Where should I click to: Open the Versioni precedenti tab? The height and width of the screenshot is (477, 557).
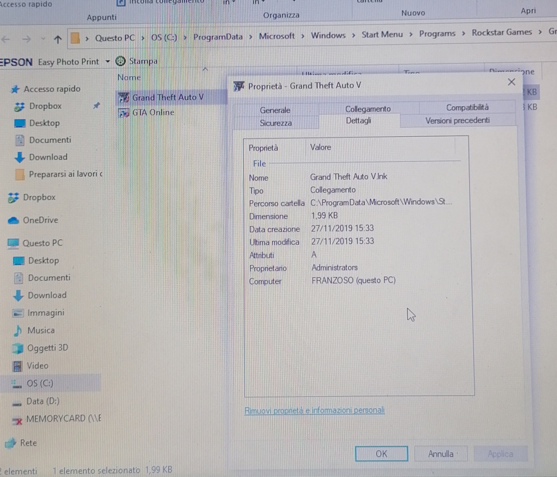pyautogui.click(x=457, y=120)
